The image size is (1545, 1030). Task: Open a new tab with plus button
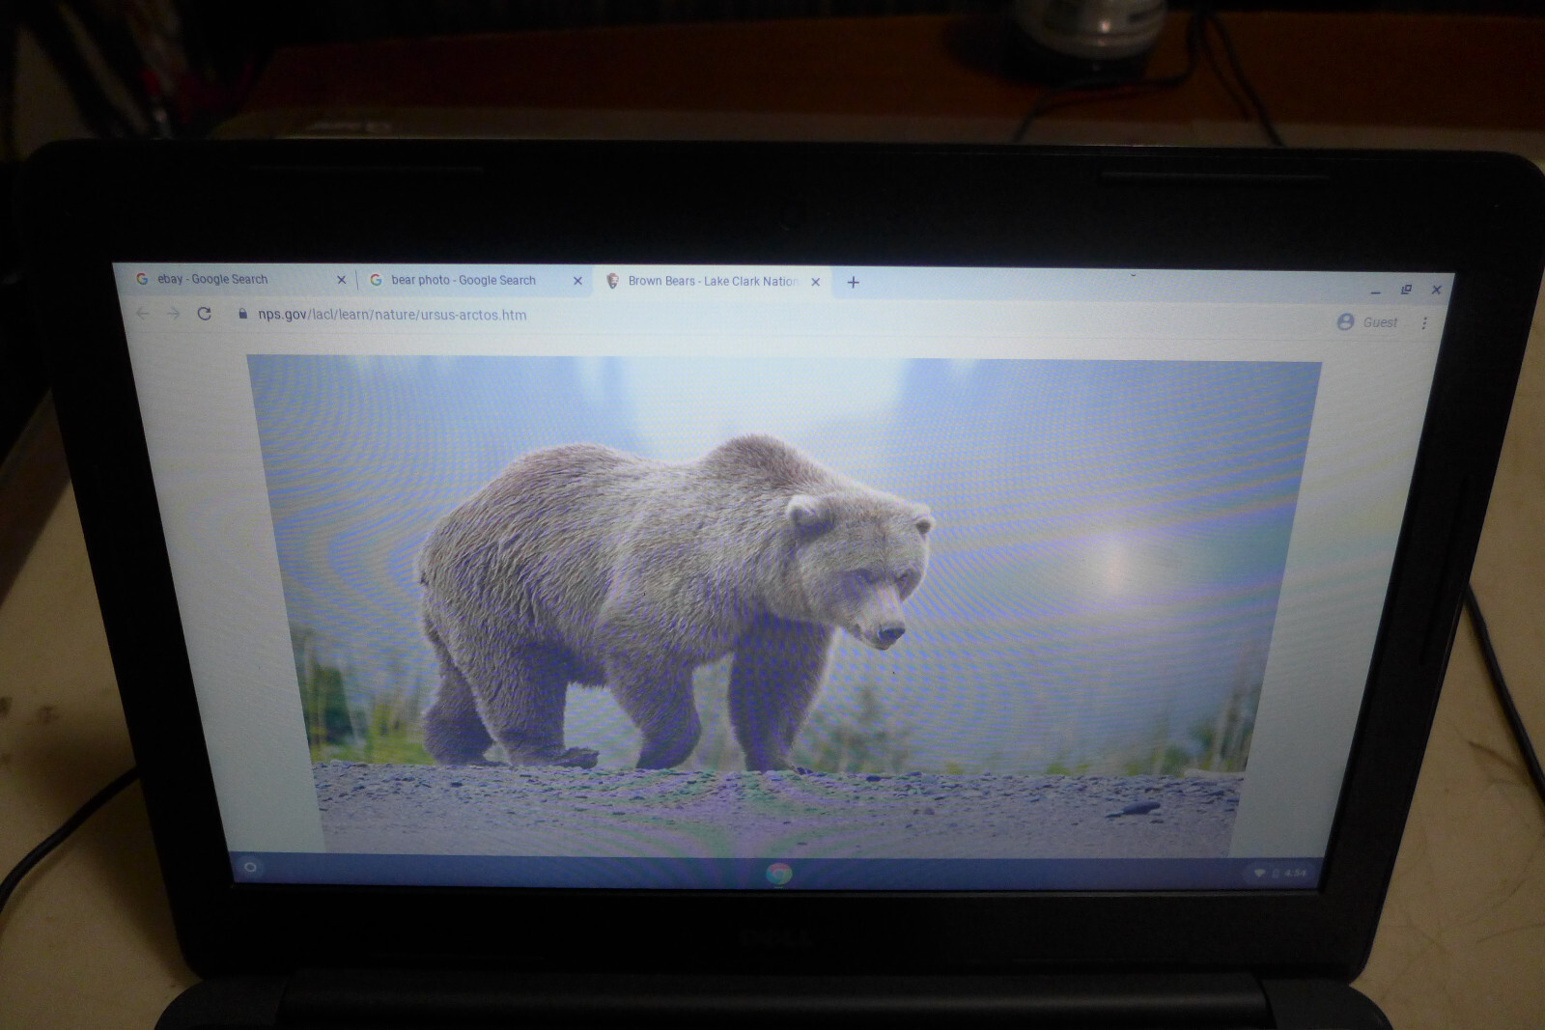[x=853, y=282]
